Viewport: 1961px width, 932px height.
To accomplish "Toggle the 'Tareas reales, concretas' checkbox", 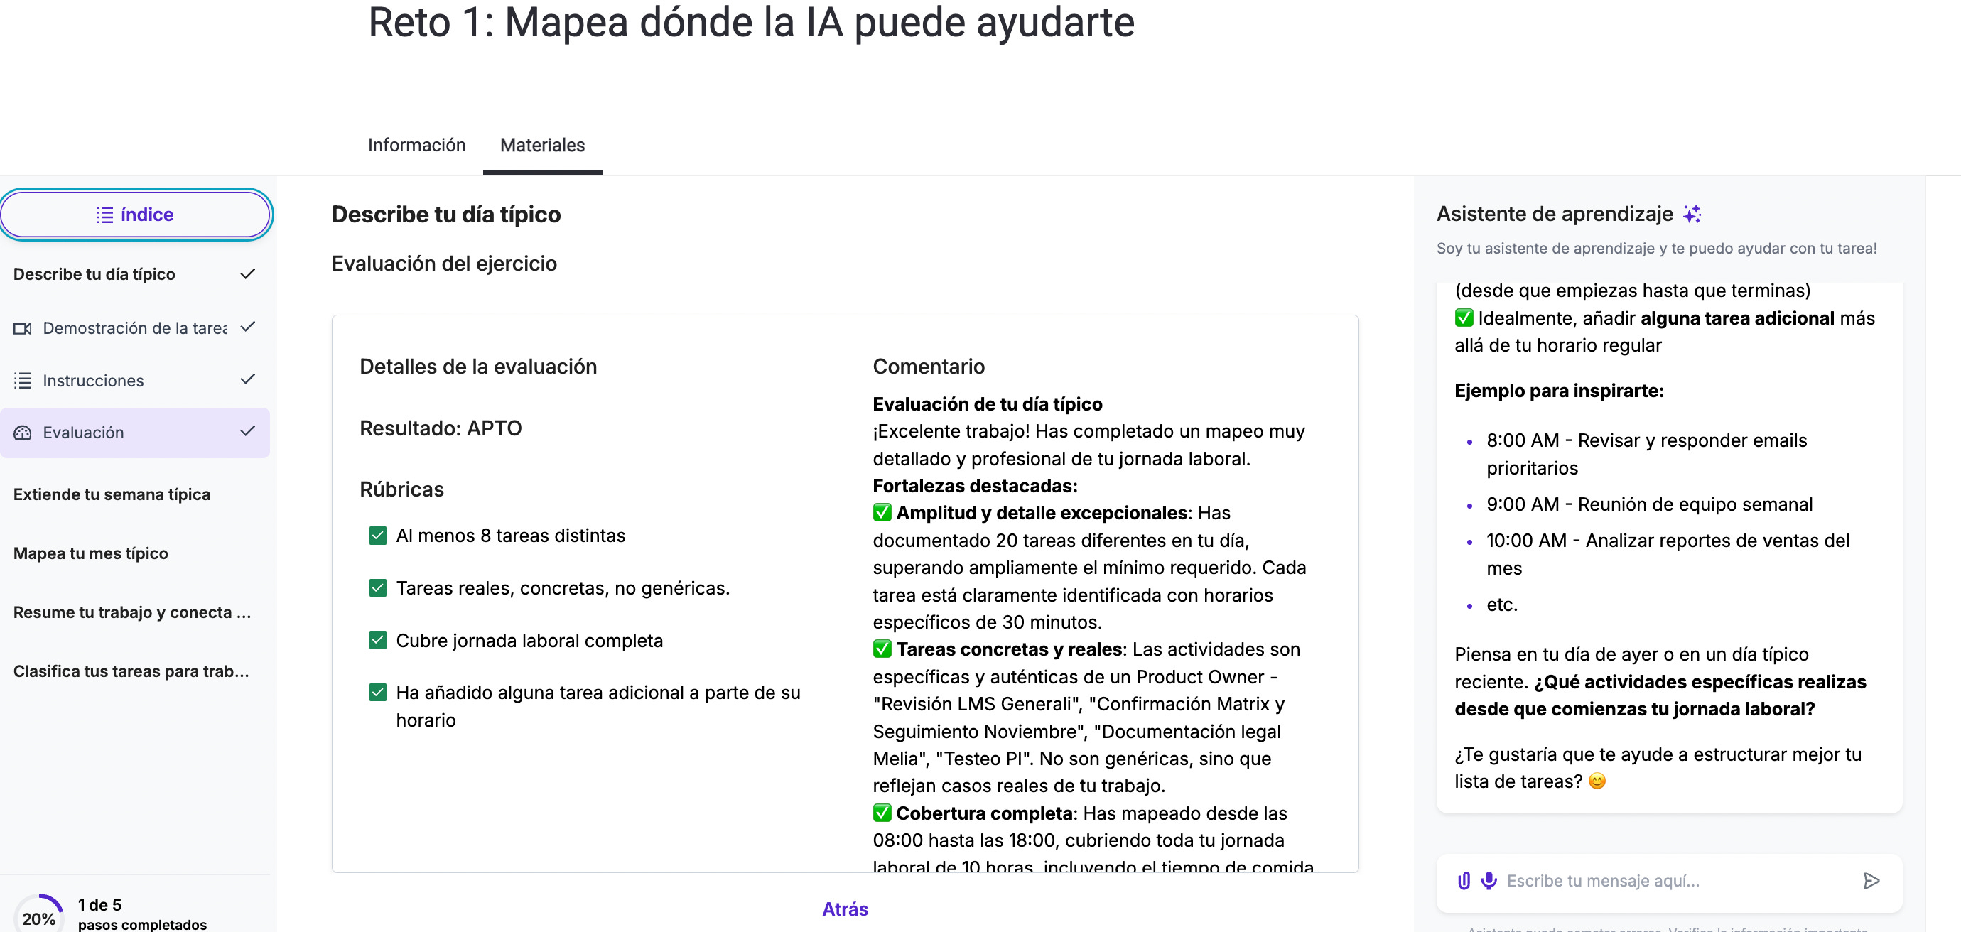I will [x=377, y=588].
